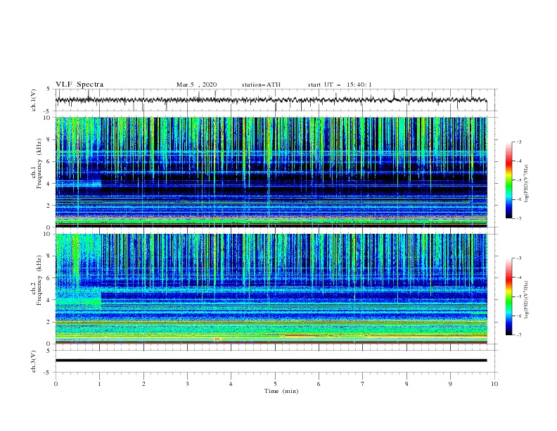The width and height of the screenshot is (557, 431).
Task: Click the "10" kHz tick of ch.2 spectrogram
Action: point(47,234)
